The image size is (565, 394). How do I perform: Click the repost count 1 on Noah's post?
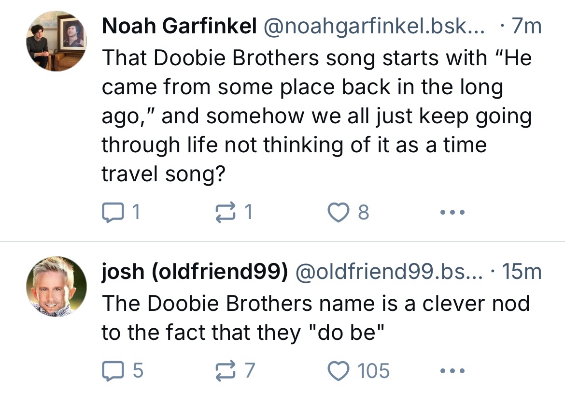[x=248, y=212]
